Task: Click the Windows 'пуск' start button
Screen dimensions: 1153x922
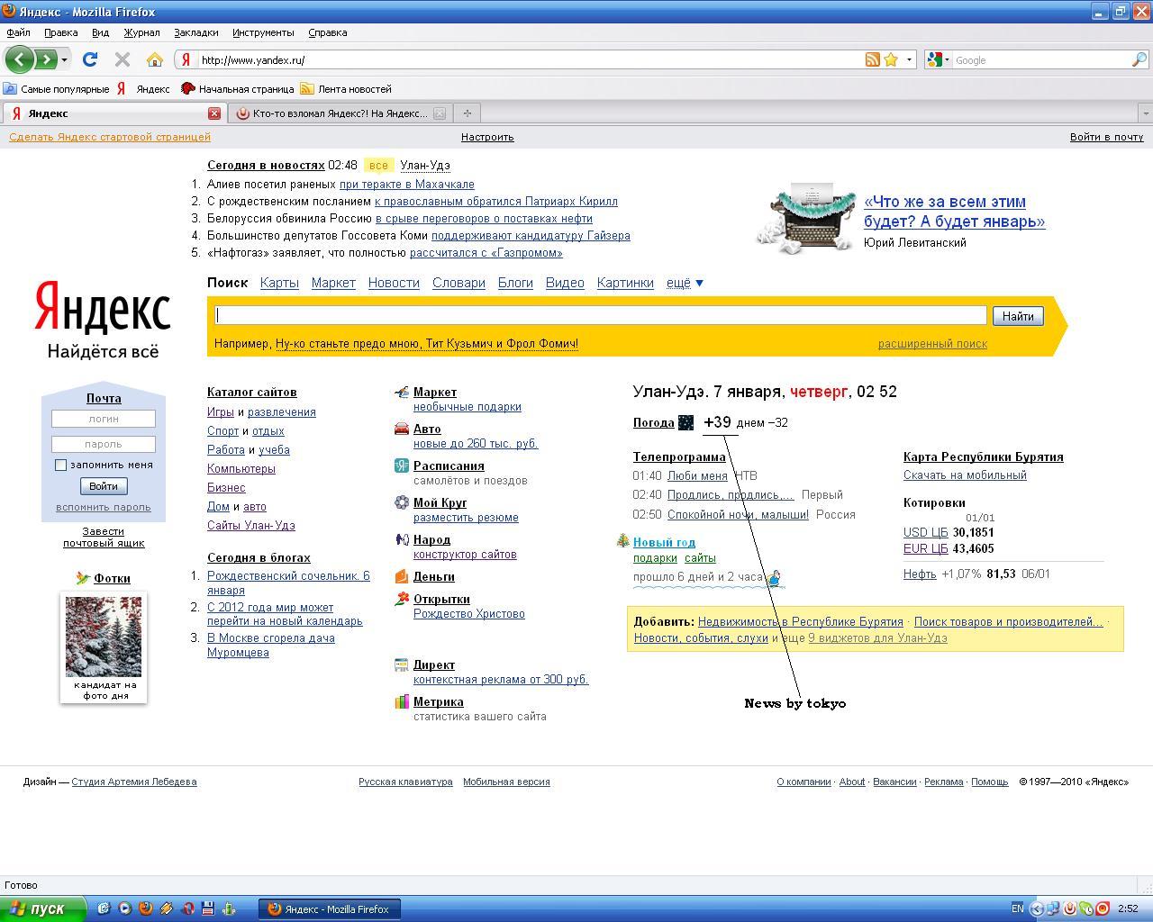Action: click(x=42, y=909)
